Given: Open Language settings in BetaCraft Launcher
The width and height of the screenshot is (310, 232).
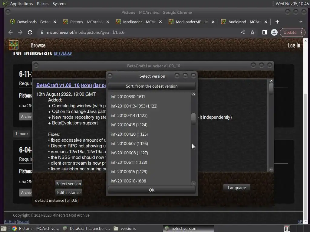Looking at the screenshot, I should [x=237, y=188].
